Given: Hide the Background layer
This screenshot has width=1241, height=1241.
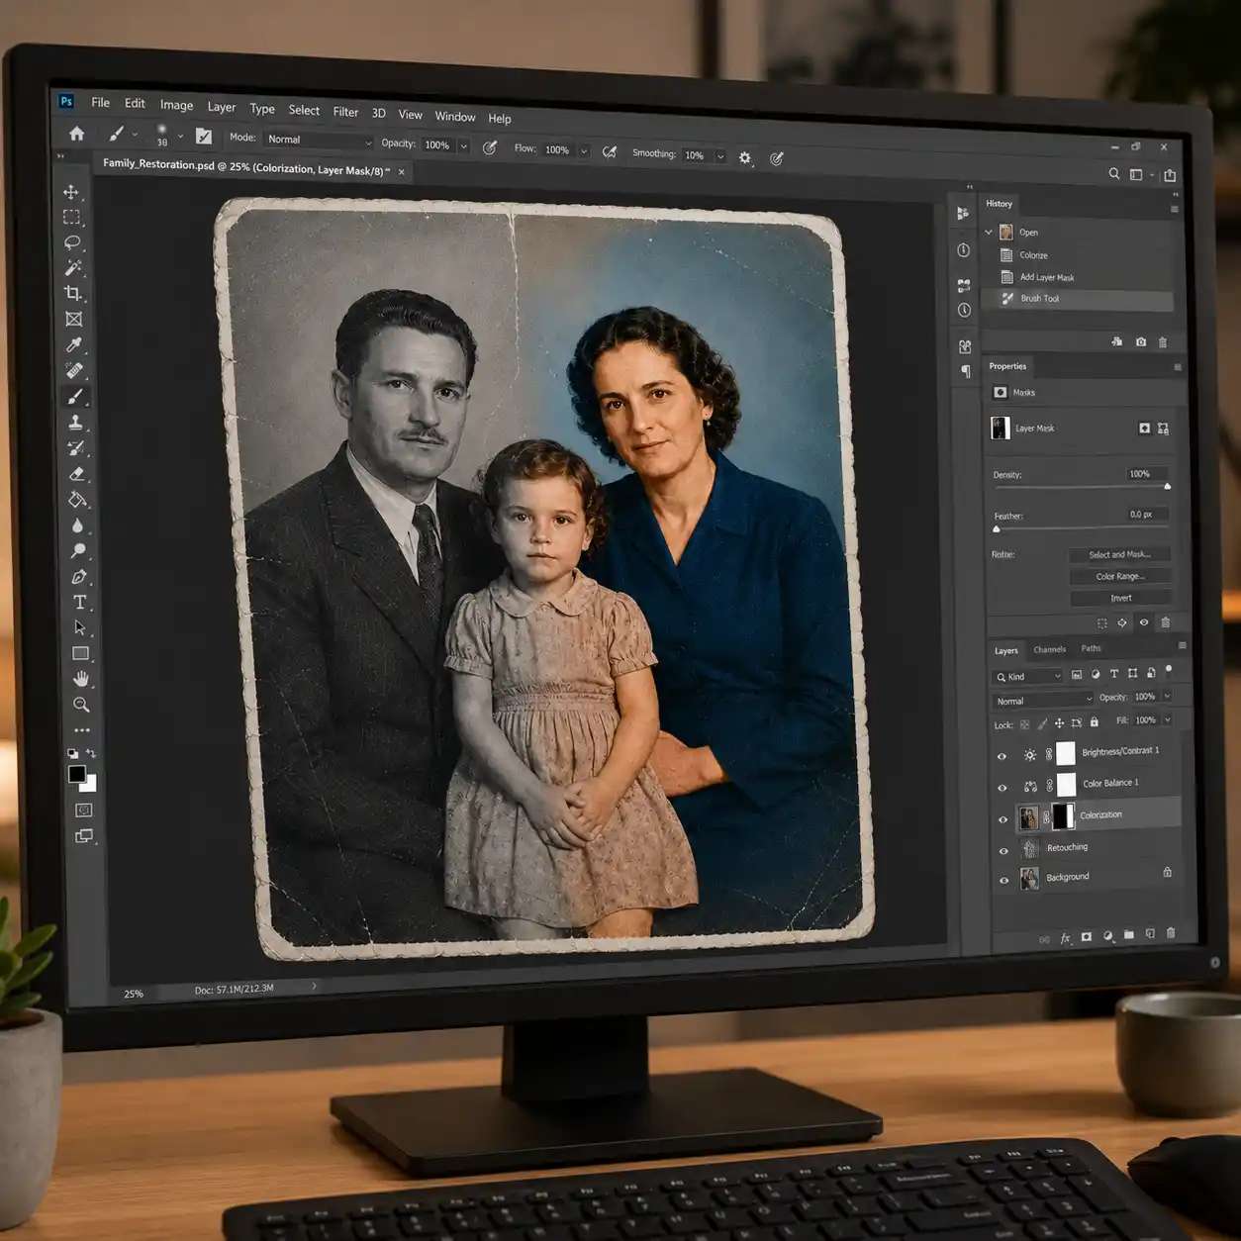Looking at the screenshot, I should pos(1003,880).
